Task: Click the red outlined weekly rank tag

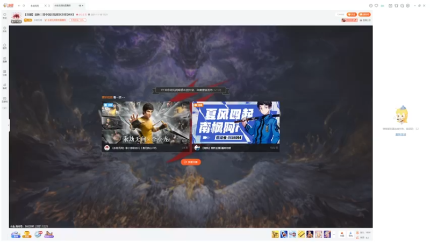Action: [77, 20]
